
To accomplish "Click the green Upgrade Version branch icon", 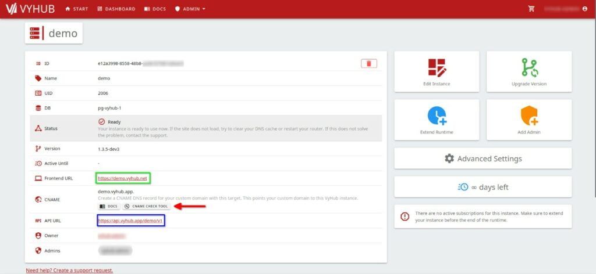I will pos(529,68).
